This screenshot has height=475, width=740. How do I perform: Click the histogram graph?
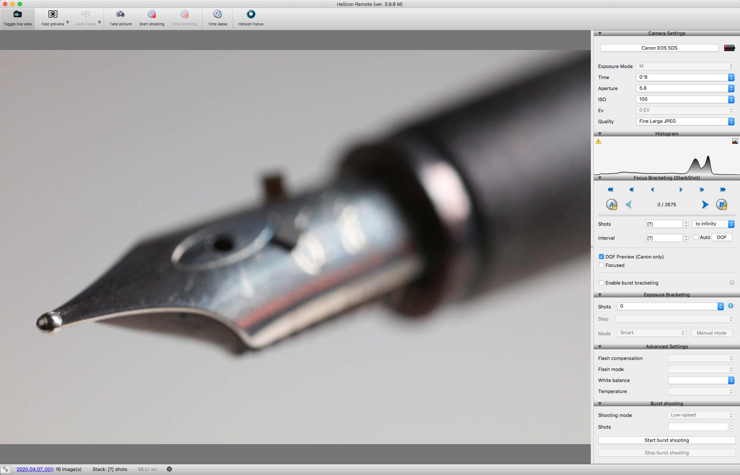667,157
